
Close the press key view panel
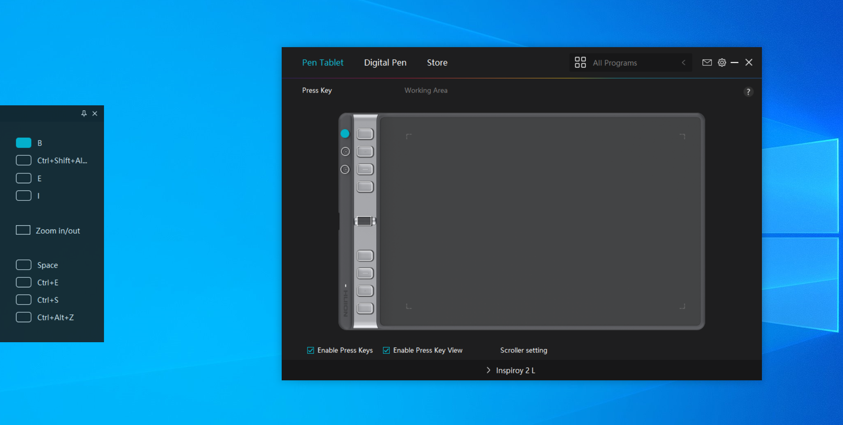click(x=95, y=114)
